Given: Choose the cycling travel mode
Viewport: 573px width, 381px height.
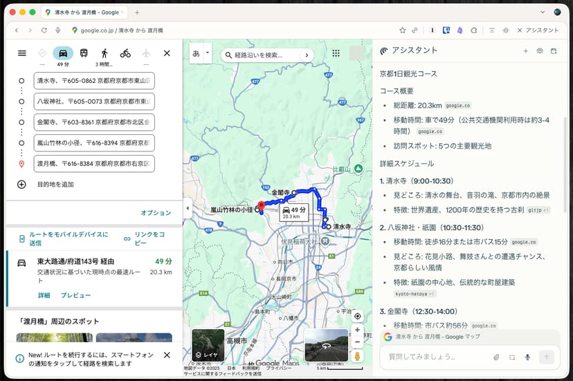Looking at the screenshot, I should pyautogui.click(x=125, y=53).
